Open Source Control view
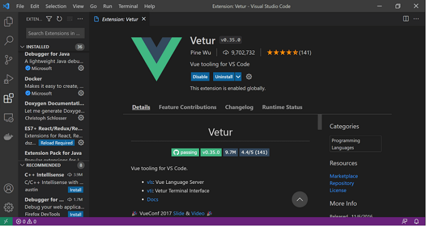The height and width of the screenshot is (226, 426). pos(9,60)
